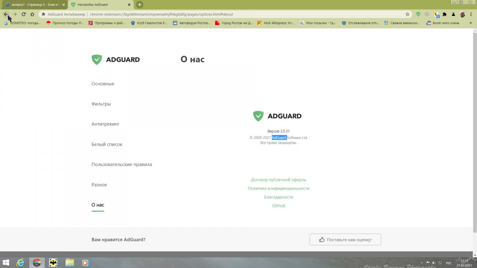Image resolution: width=477 pixels, height=268 pixels.
Task: Go back using the browser back arrow
Action: [x=6, y=14]
